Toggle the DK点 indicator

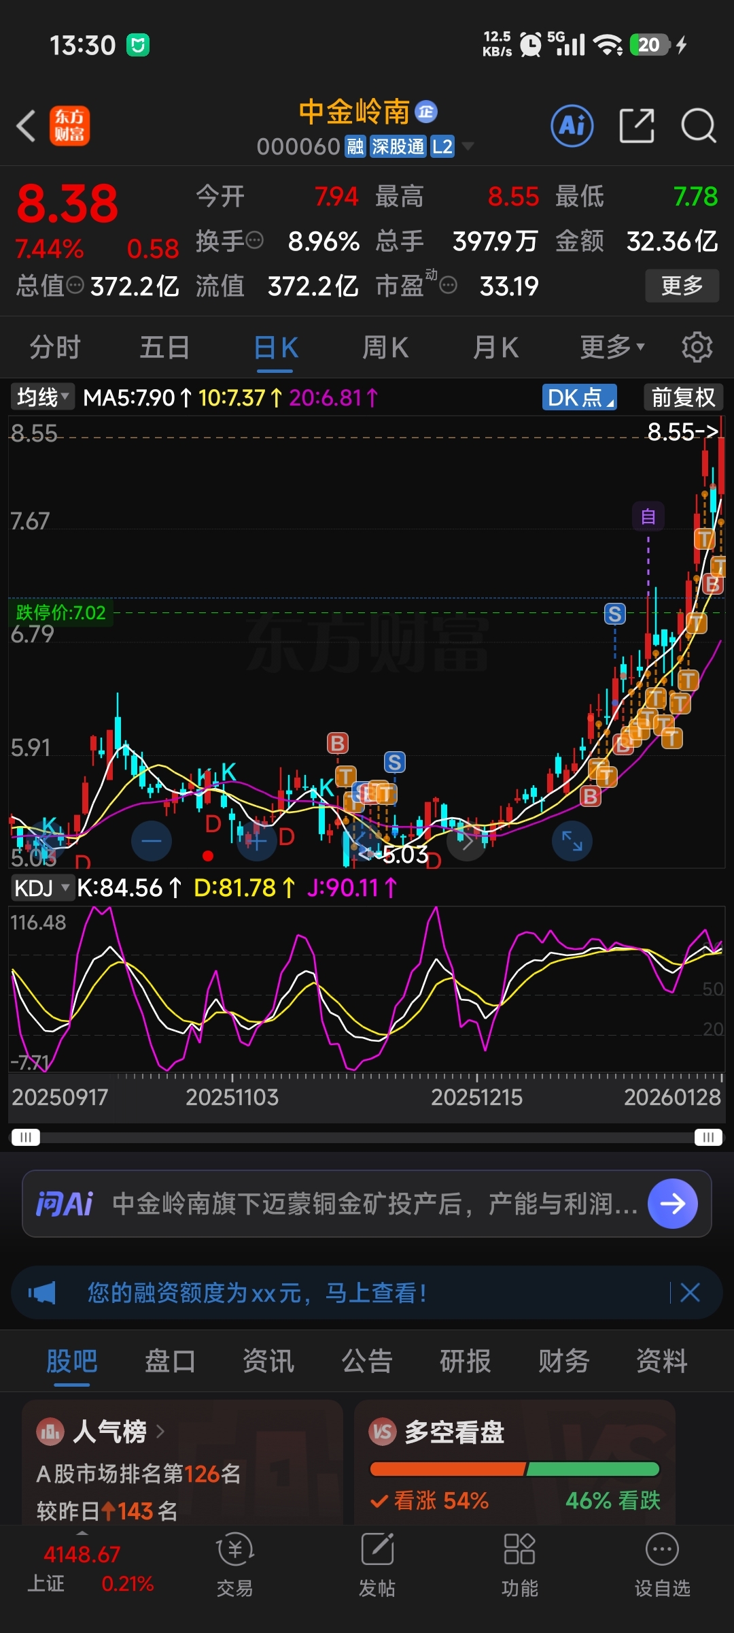579,397
